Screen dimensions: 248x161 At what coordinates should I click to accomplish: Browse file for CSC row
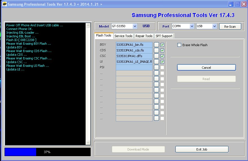(156, 56)
